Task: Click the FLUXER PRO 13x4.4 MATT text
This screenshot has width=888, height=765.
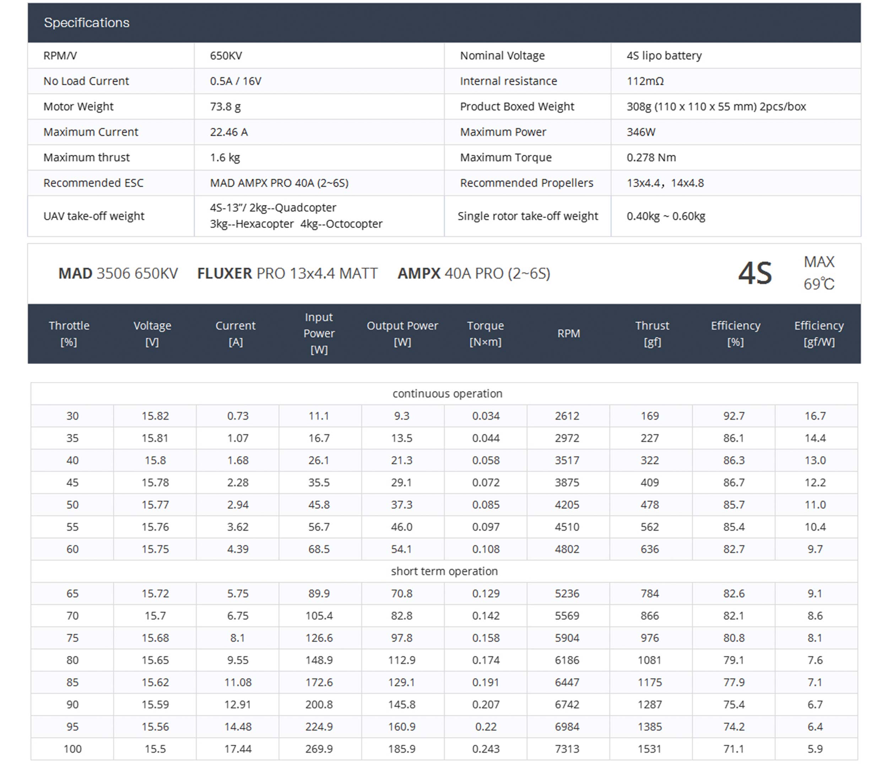Action: click(287, 273)
